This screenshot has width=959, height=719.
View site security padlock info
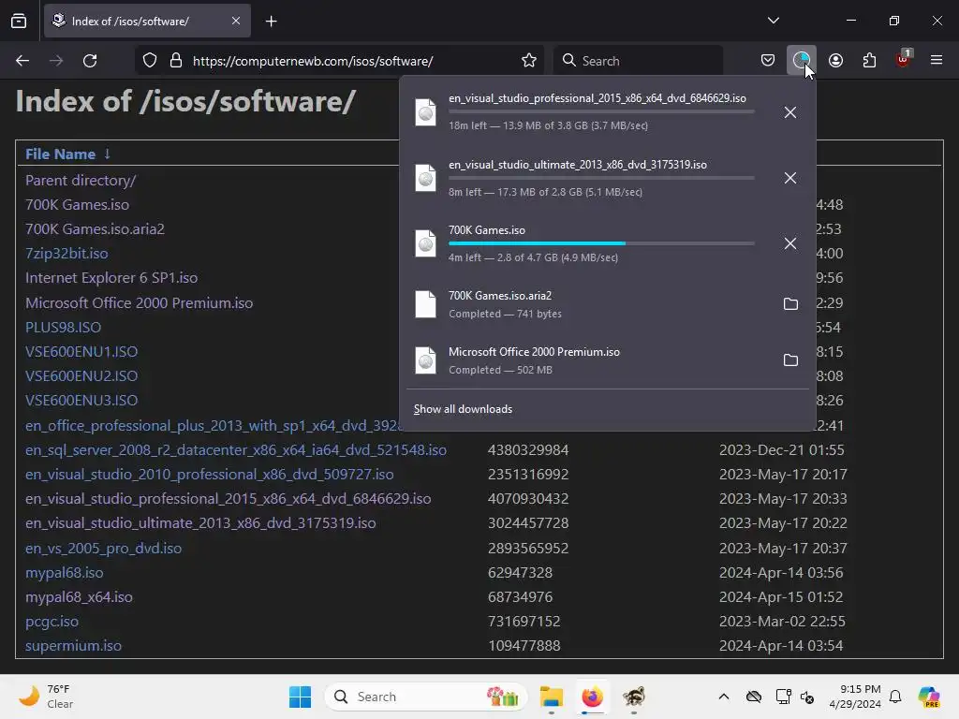pos(176,61)
